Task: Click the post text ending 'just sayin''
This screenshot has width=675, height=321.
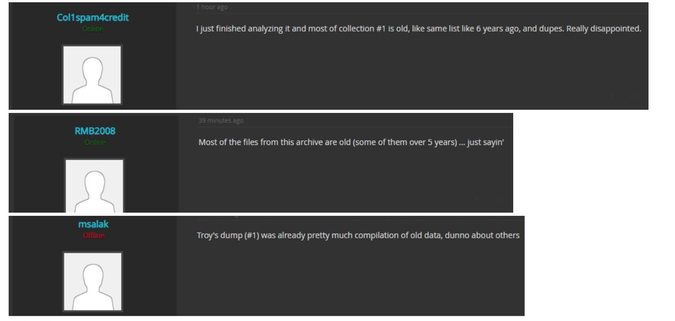Action: [351, 143]
